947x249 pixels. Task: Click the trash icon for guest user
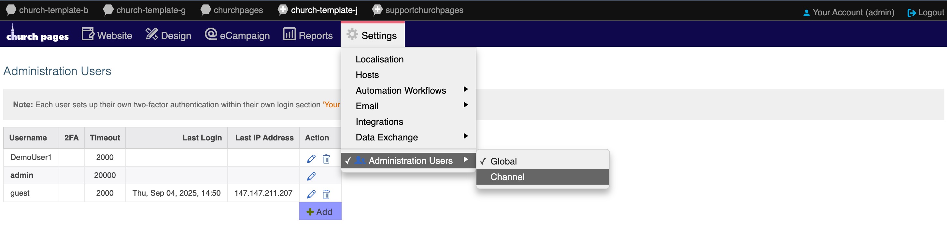pos(326,194)
